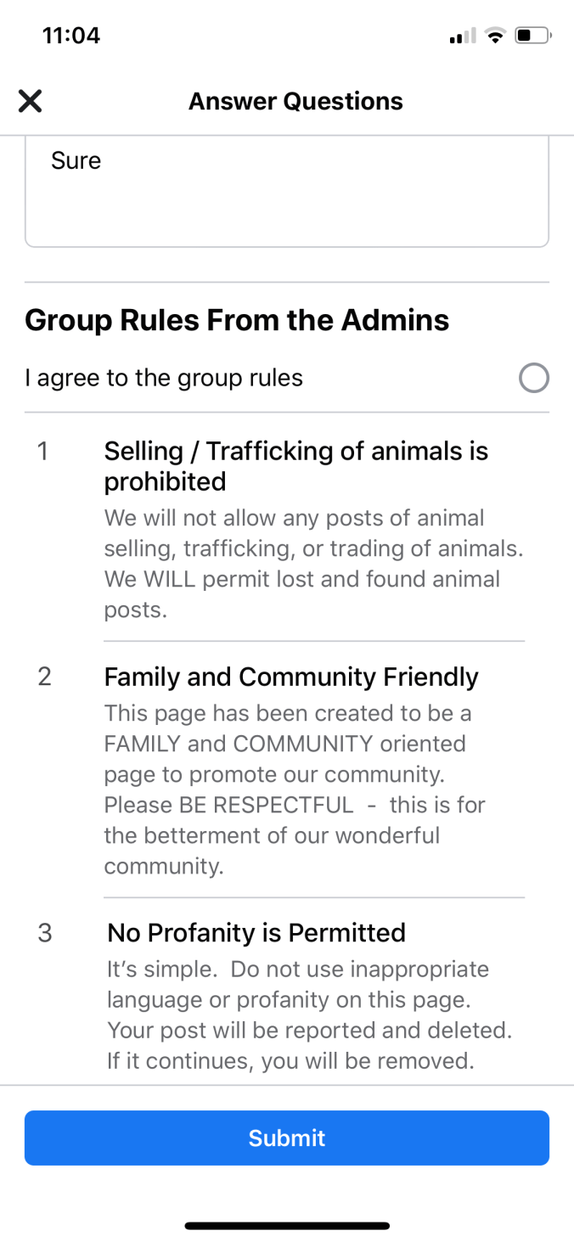Tap the home indicator bar at bottom
Screen dimensions: 574x1242
[287, 1226]
